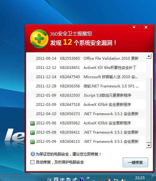Select the KB2656373 .NET Framework 3.5.1 row
The width and height of the screenshot is (156, 181).
coord(87,114)
